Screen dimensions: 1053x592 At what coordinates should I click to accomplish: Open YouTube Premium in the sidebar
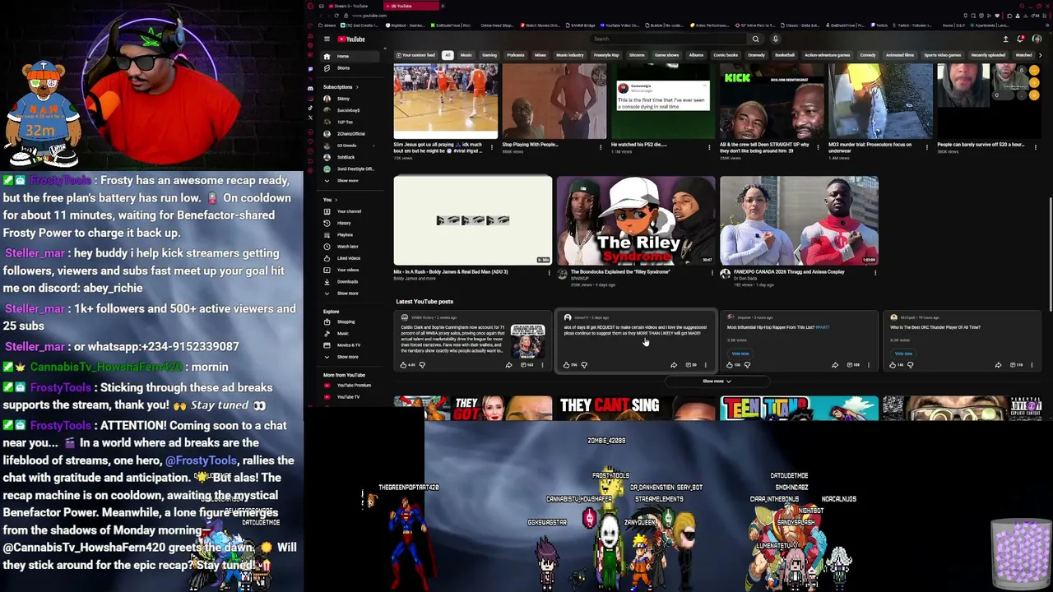(x=350, y=385)
